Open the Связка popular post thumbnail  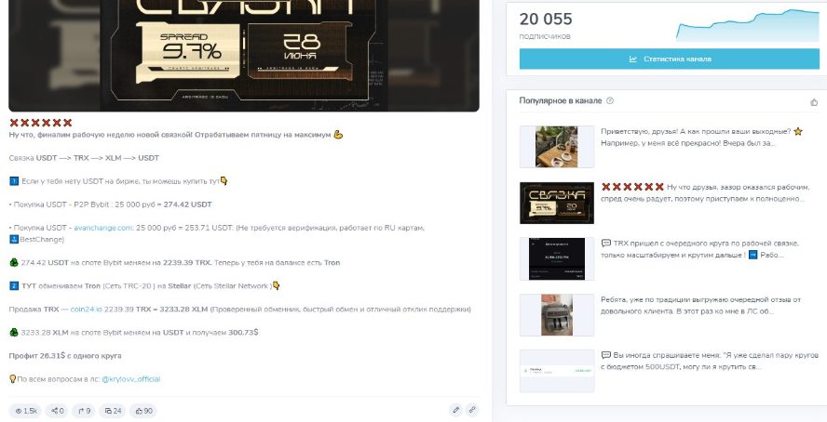click(556, 204)
